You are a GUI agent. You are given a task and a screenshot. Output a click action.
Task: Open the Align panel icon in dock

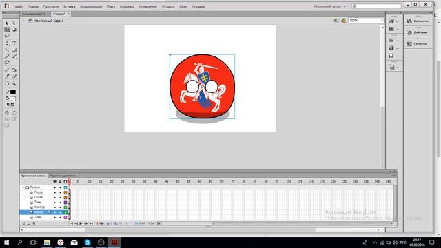391,40
